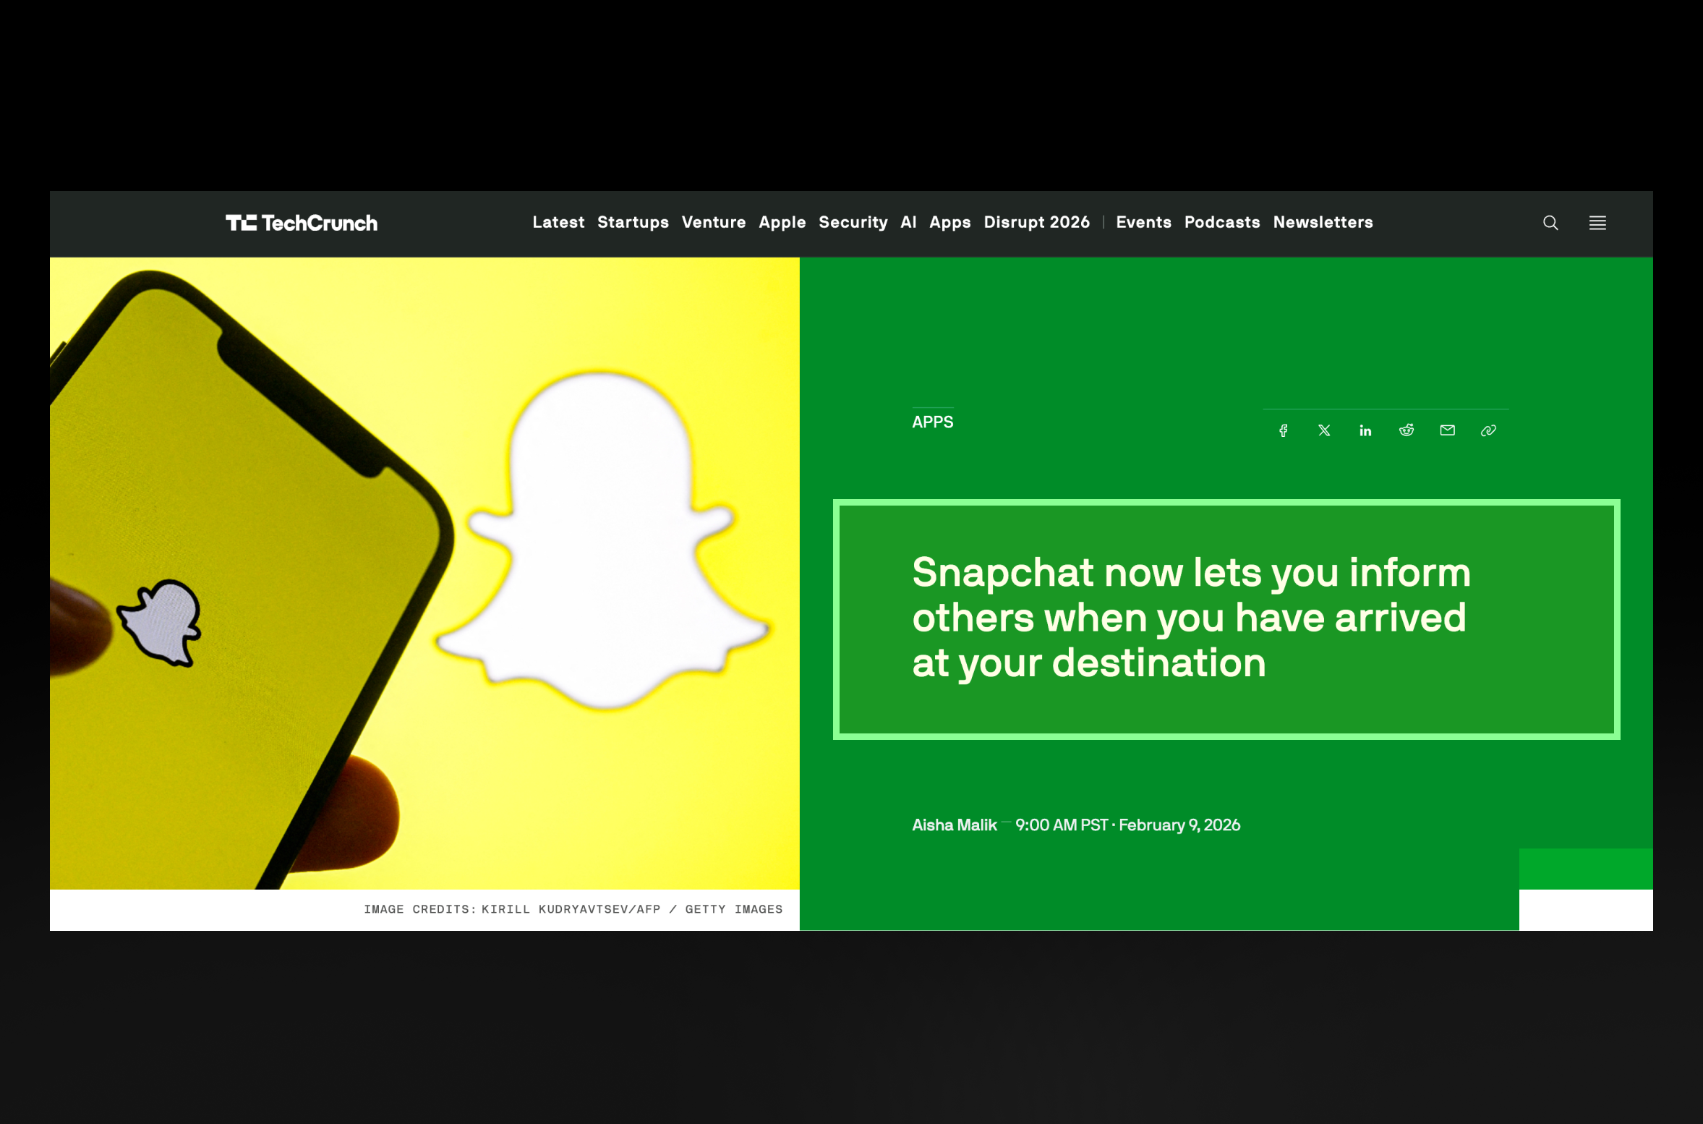The image size is (1703, 1124).
Task: Share article on Reddit
Action: (1406, 430)
